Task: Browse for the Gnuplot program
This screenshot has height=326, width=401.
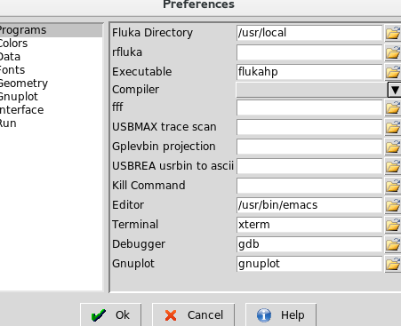Action: pos(393,264)
